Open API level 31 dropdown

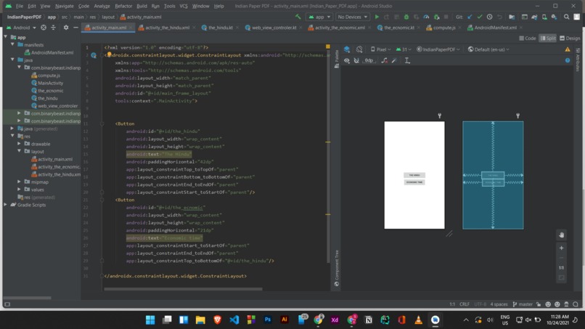tap(404, 49)
